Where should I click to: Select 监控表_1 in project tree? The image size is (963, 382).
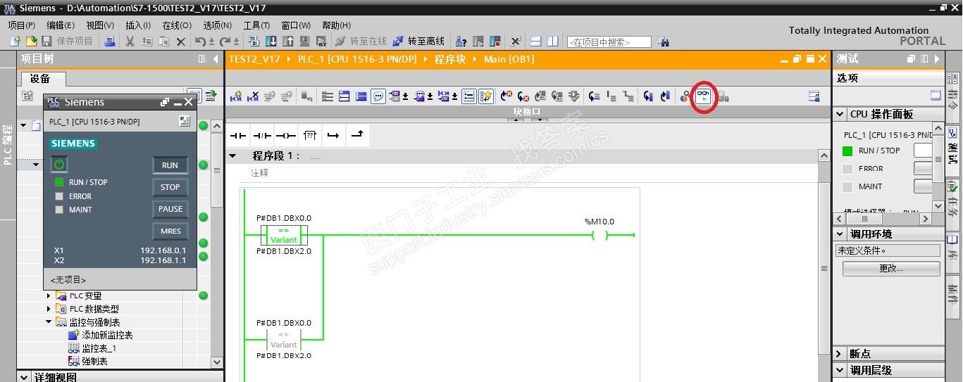coord(92,348)
